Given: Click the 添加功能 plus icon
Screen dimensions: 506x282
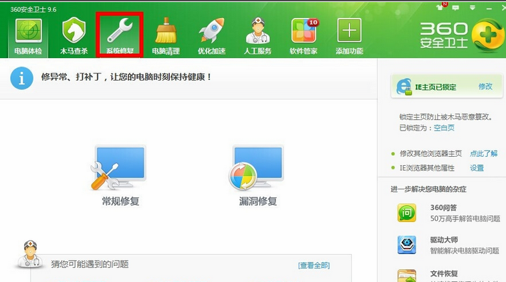Looking at the screenshot, I should click(x=349, y=31).
